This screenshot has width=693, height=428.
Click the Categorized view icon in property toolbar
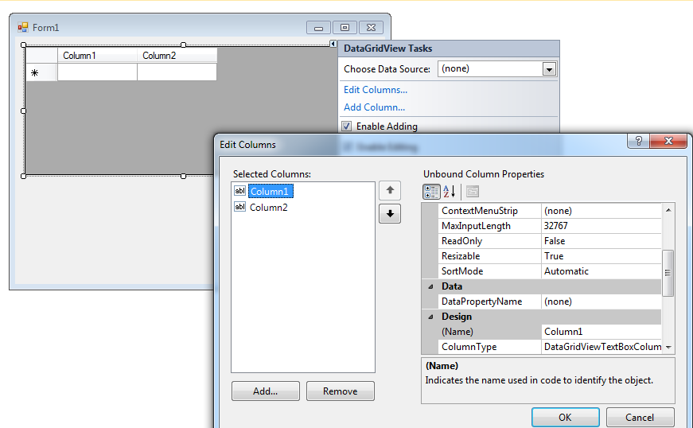point(431,191)
